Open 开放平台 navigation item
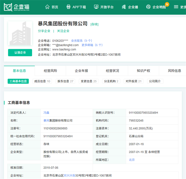The image size is (186, 179). pos(107,7)
